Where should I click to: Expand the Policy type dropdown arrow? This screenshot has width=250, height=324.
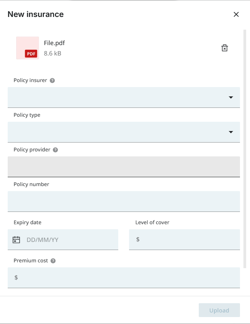pos(231,132)
